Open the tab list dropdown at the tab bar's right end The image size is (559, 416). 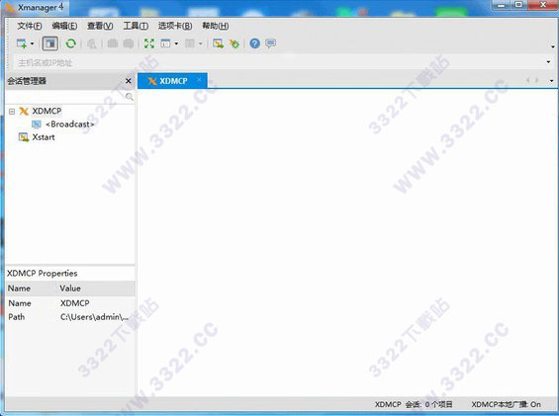click(551, 81)
